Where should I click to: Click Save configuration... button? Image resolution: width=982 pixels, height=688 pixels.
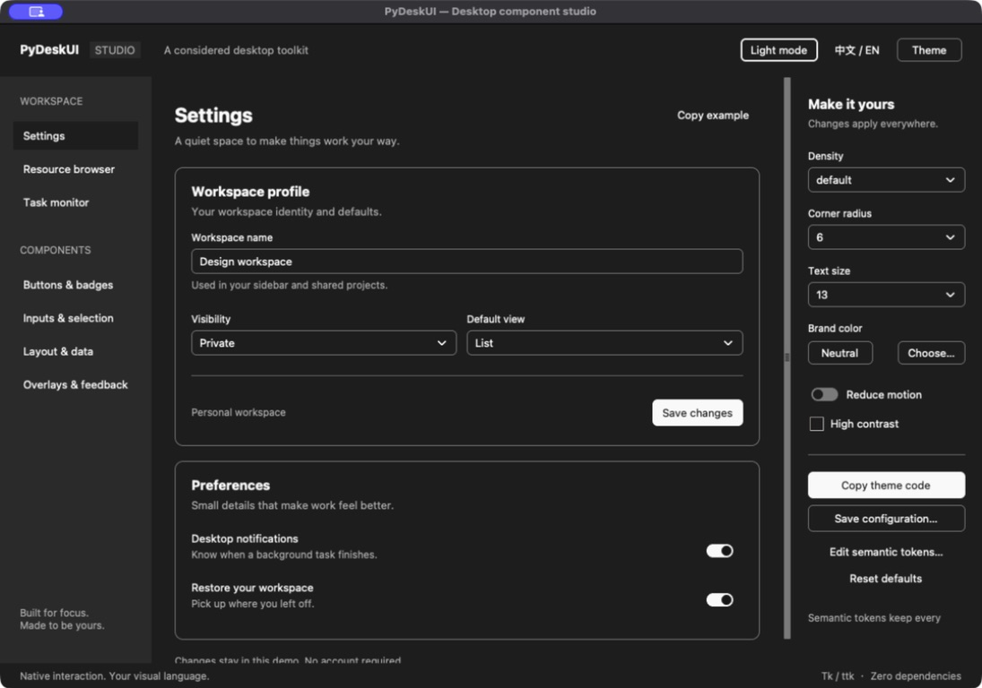point(886,519)
